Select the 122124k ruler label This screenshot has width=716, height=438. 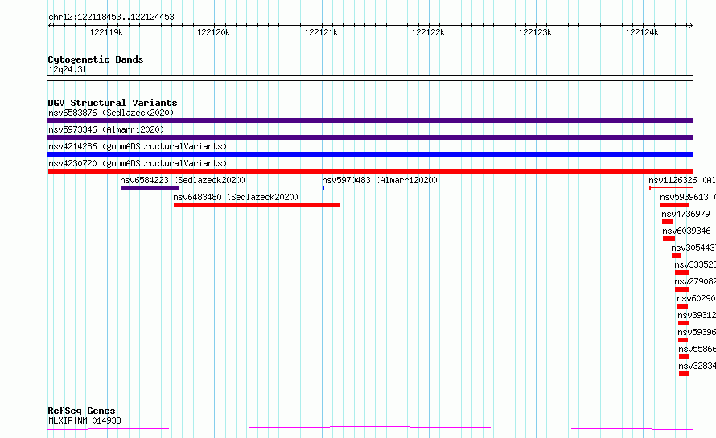pyautogui.click(x=642, y=32)
